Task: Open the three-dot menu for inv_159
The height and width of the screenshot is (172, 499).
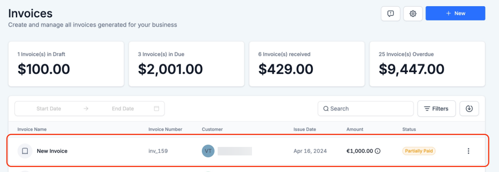Action: pyautogui.click(x=469, y=151)
